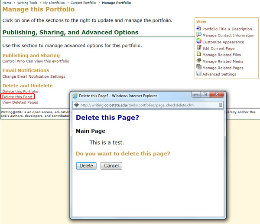Go to My ePortfolios breadcrumb
Screen dimensions: 260x224
coord(54,3)
